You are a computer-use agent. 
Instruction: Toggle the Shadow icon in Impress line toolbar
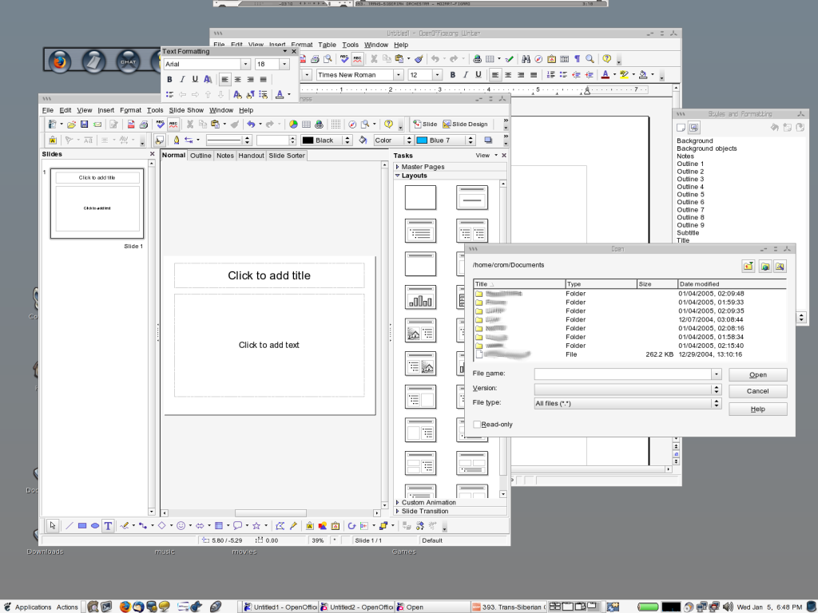point(488,140)
